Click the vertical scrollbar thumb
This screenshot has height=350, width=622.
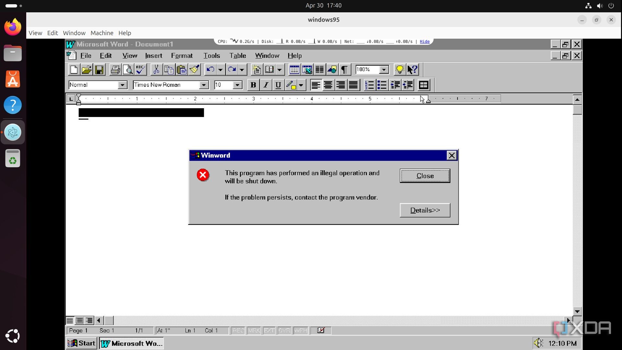pyautogui.click(x=577, y=110)
